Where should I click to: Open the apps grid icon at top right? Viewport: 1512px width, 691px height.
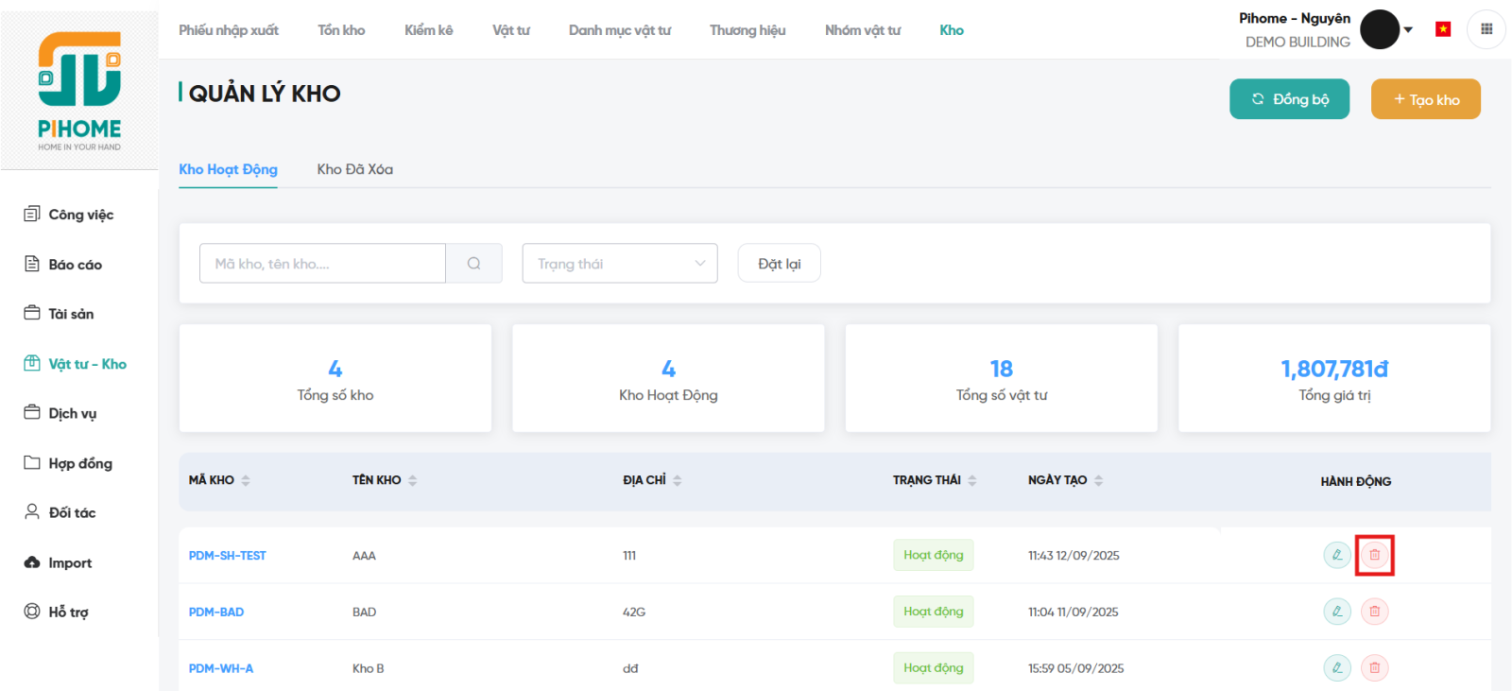click(x=1486, y=29)
